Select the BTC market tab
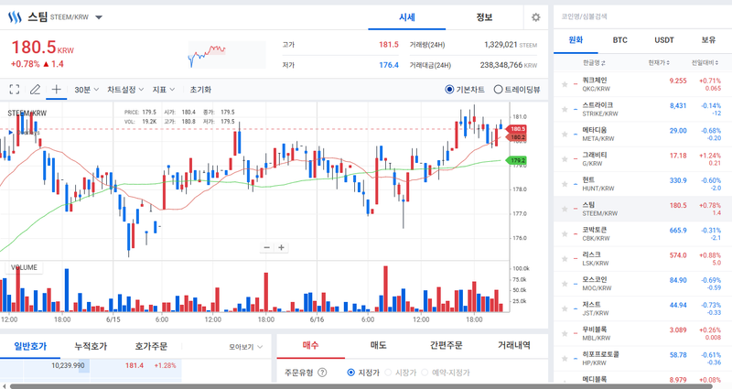This screenshot has width=732, height=389. [619, 39]
